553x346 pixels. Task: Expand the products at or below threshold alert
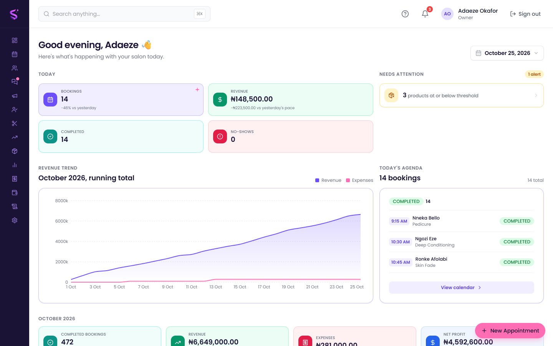point(462,95)
